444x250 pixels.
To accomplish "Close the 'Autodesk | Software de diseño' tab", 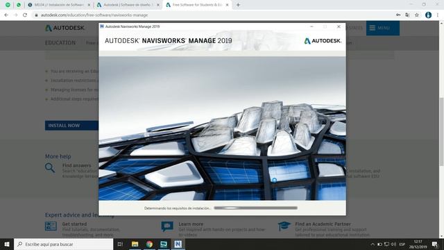I will 158,5.
